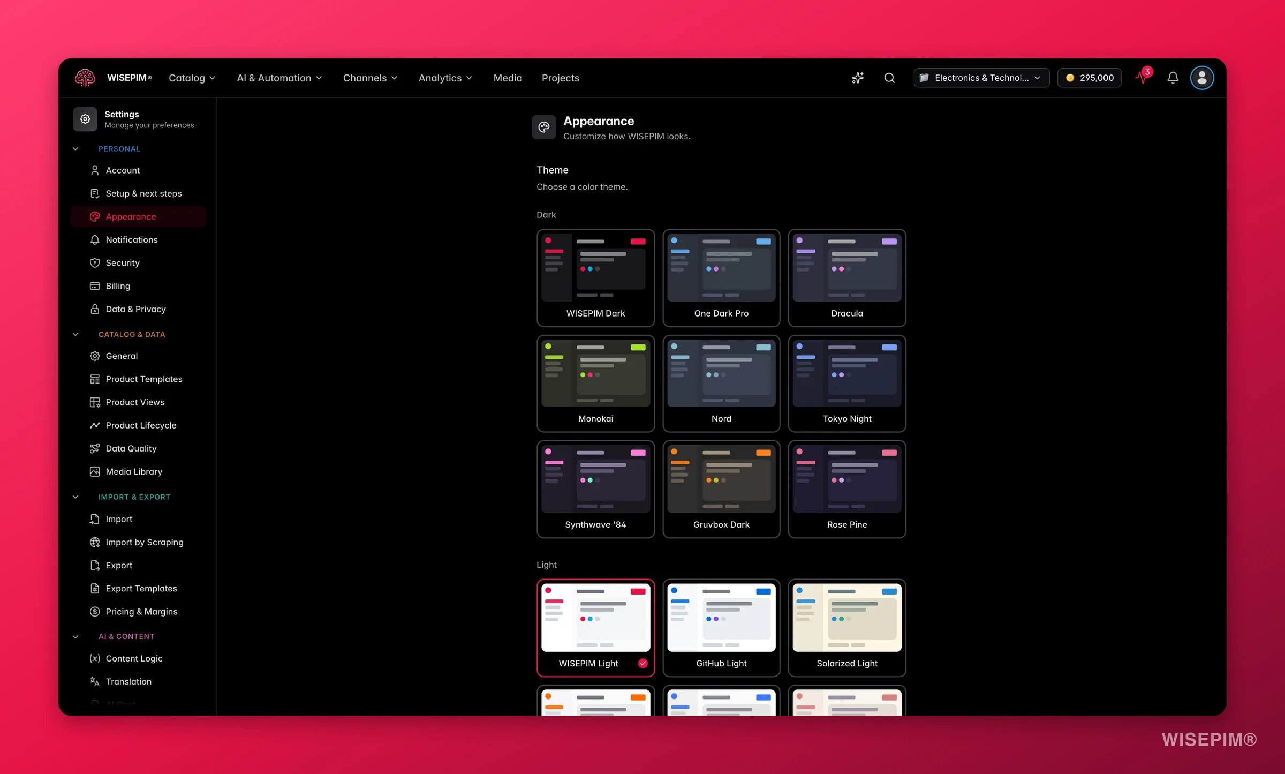Open the Electronics & Technol... catalog selector
The height and width of the screenshot is (774, 1285).
(x=981, y=78)
